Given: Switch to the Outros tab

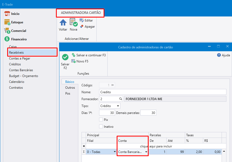Looking at the screenshot, I should pos(70,88).
